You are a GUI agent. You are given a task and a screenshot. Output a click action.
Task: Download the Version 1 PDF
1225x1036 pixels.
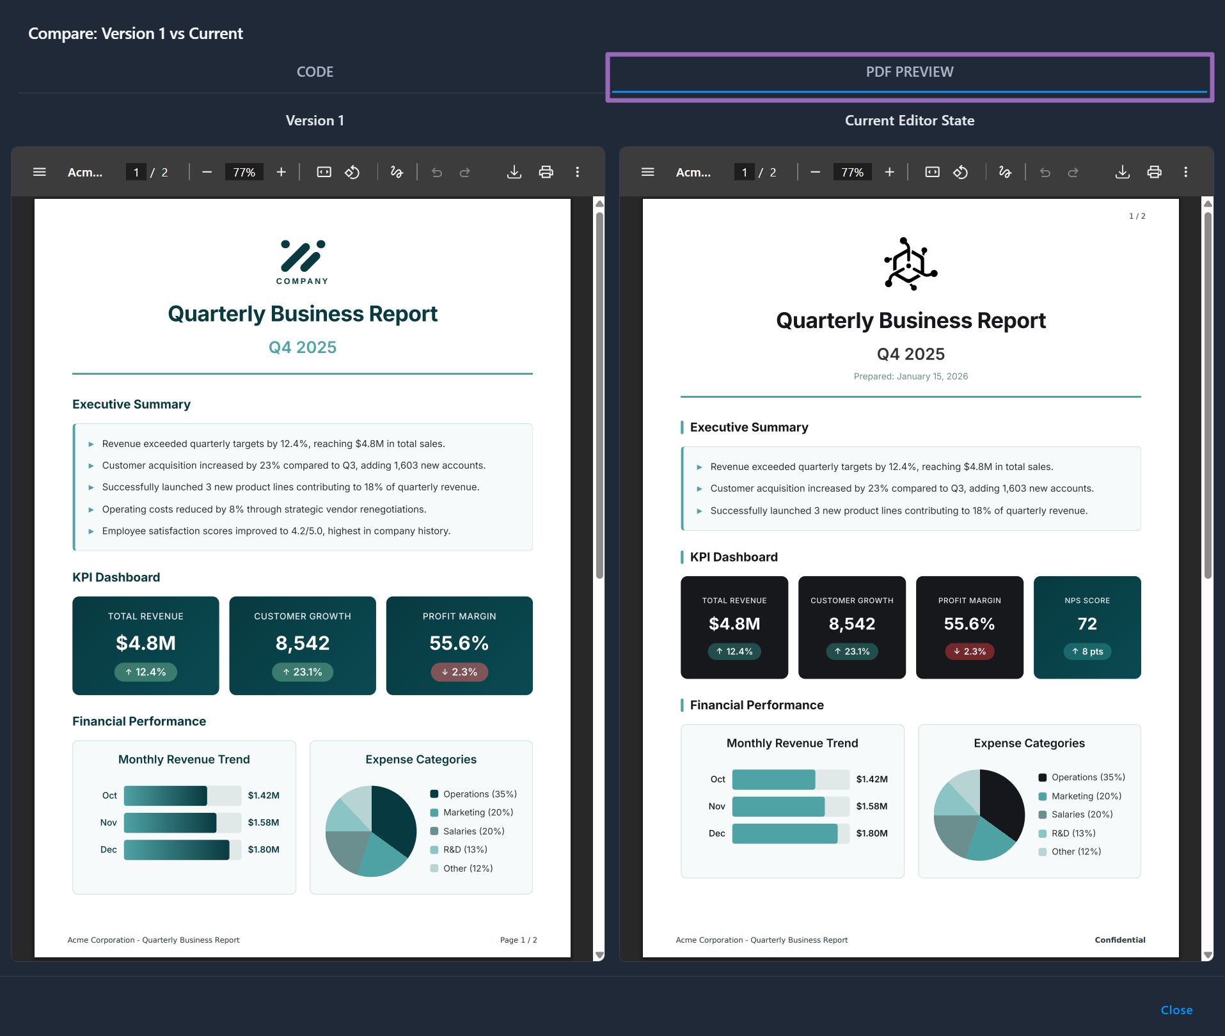514,171
